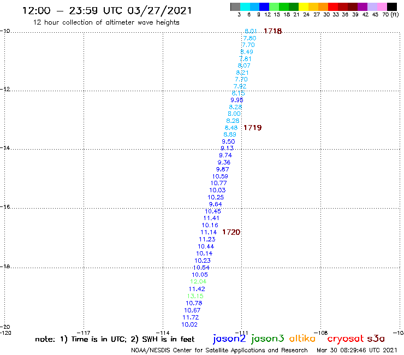
Task: Click the 9.36 wave height value
Action: pos(224,162)
